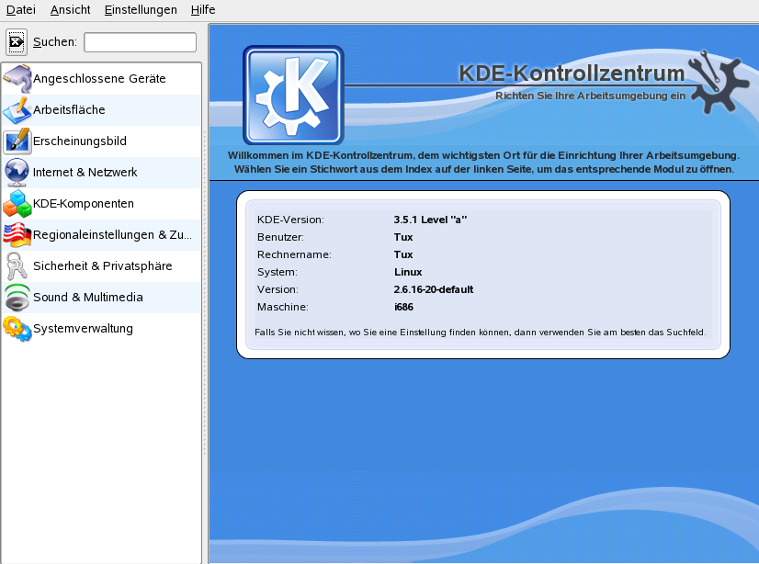The image size is (759, 564).
Task: Click the Sound & Multimedia speaker icon
Action: tap(17, 297)
